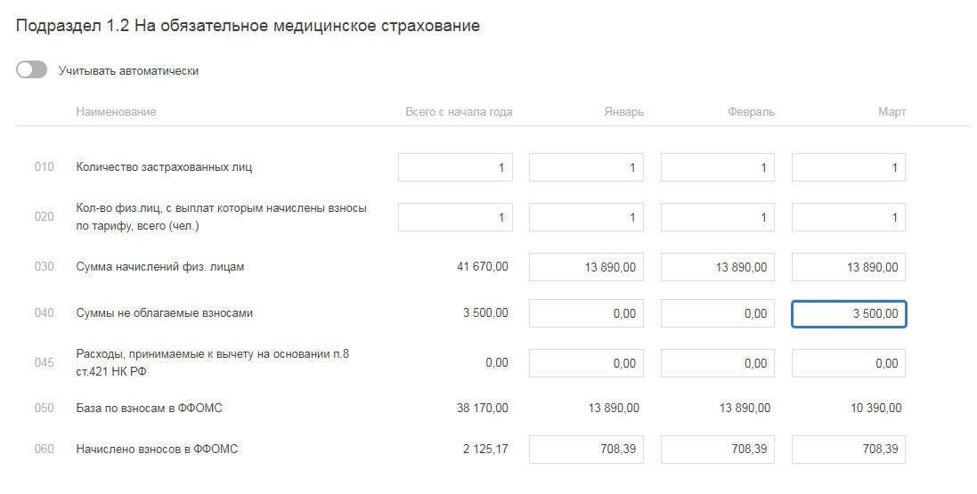Click January accruals field, row 030

[x=586, y=266]
